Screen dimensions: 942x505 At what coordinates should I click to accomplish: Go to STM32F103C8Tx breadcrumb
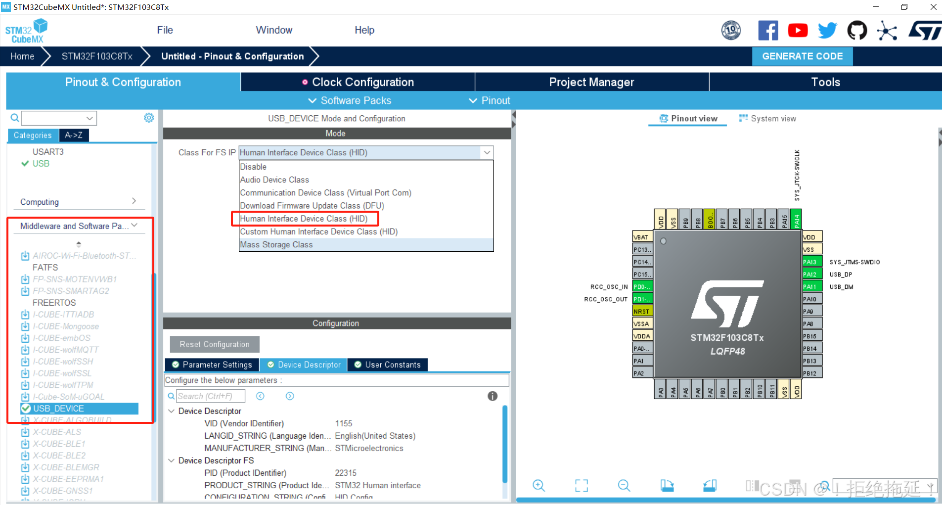click(x=97, y=56)
